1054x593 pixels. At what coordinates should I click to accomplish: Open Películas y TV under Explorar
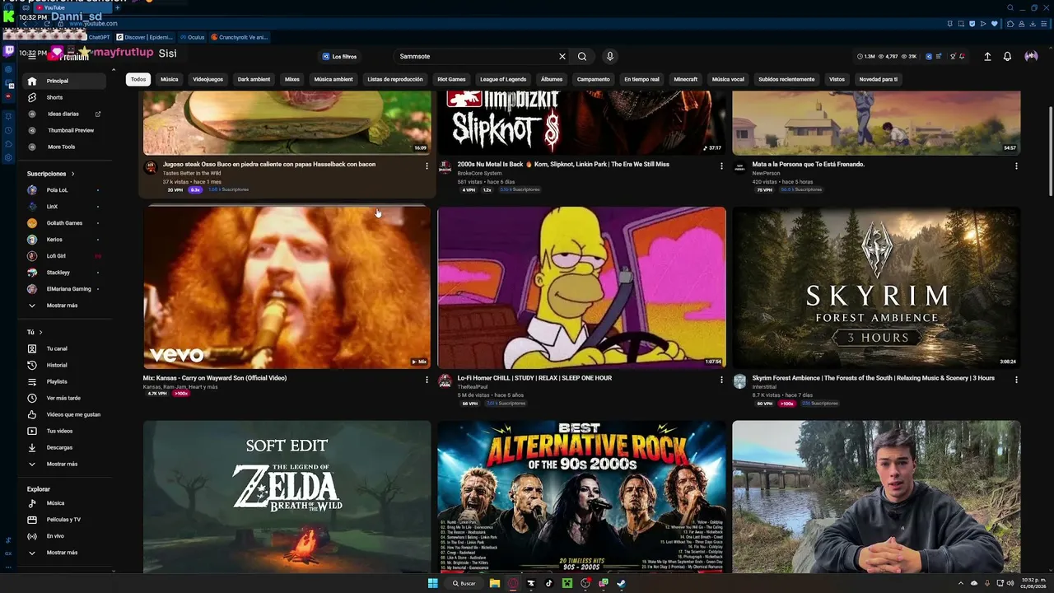(64, 520)
